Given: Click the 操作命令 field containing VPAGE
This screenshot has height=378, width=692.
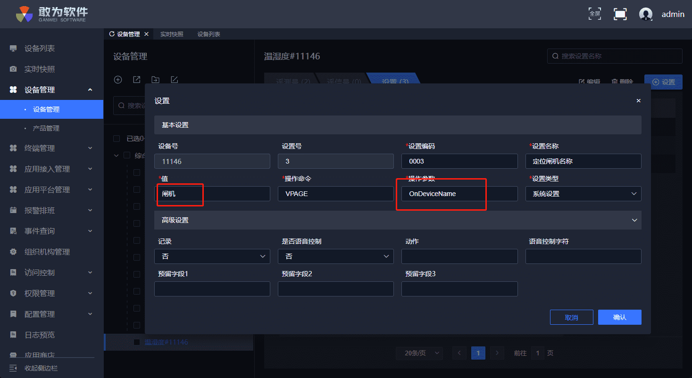Looking at the screenshot, I should [336, 194].
